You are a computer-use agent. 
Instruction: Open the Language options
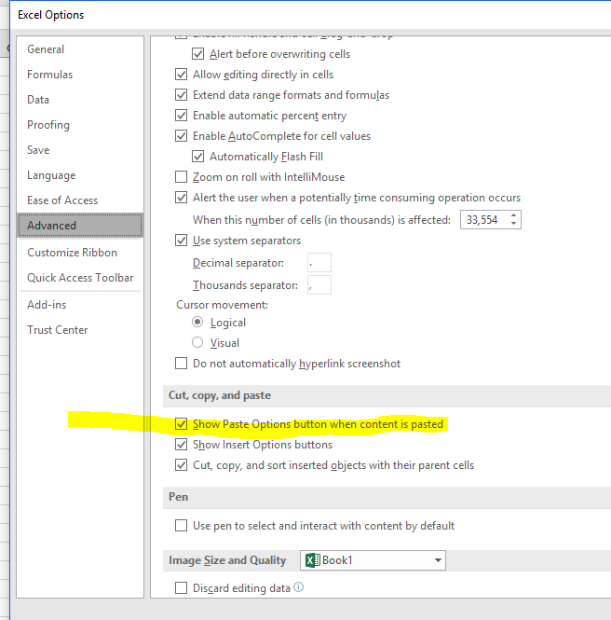point(51,175)
